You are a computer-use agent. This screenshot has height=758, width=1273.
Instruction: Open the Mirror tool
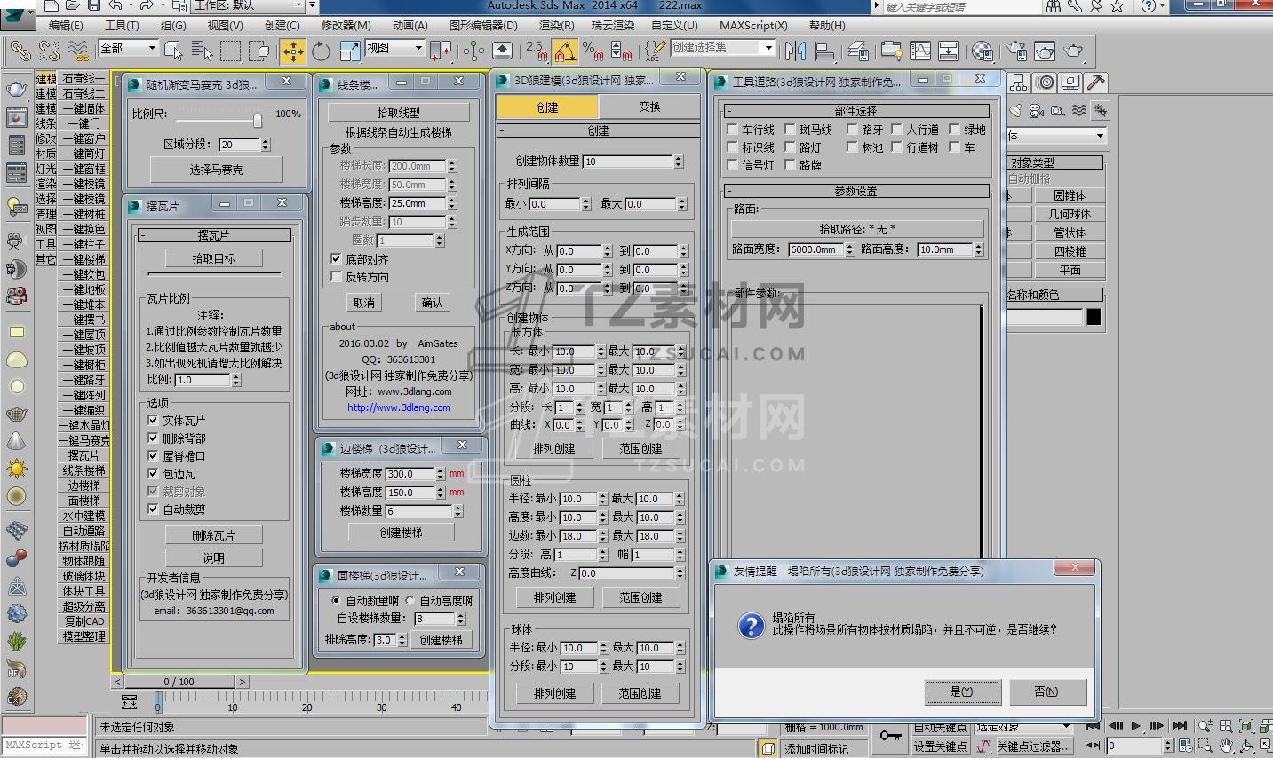[x=794, y=51]
